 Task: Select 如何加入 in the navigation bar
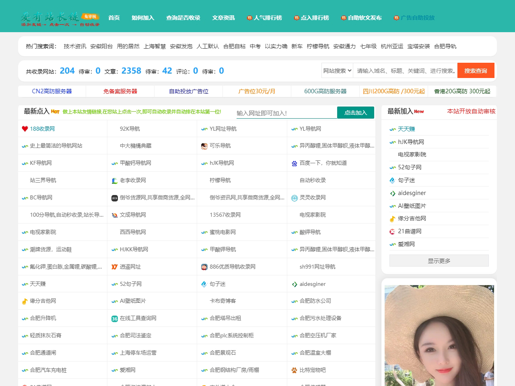[x=143, y=17]
